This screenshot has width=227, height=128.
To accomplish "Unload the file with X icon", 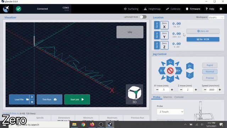I will click(x=32, y=102).
